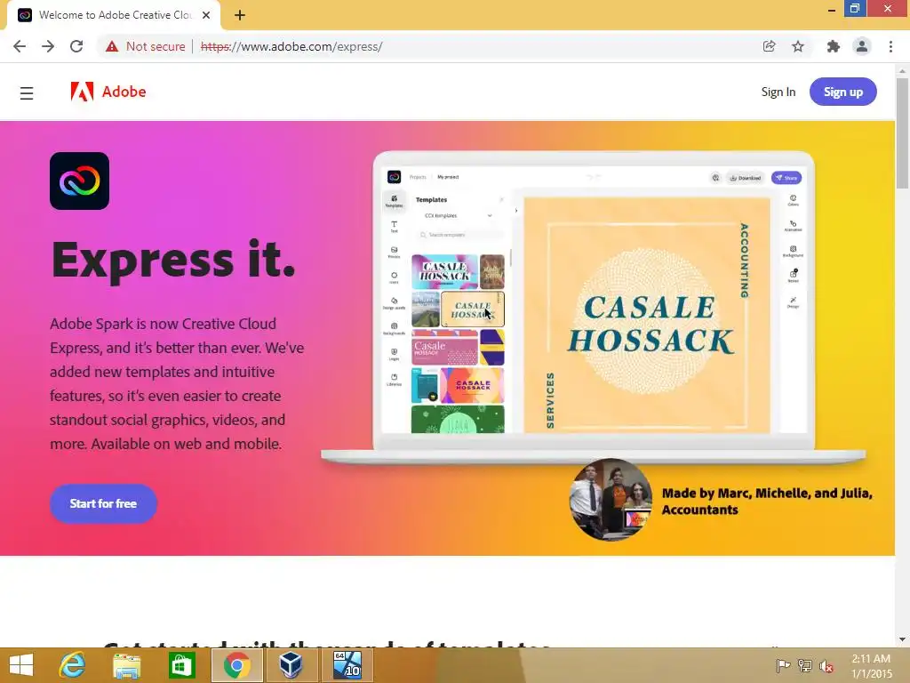Share this page from the address bar

tap(769, 46)
